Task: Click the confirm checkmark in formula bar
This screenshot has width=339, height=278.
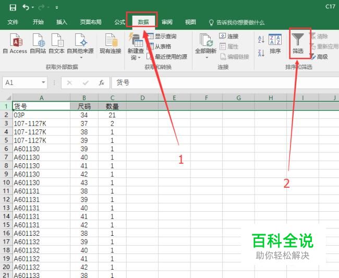Action: (x=86, y=82)
